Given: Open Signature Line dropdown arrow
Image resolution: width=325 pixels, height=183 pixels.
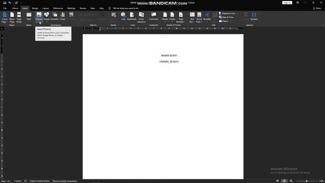Looking at the screenshot, I should [x=237, y=13].
